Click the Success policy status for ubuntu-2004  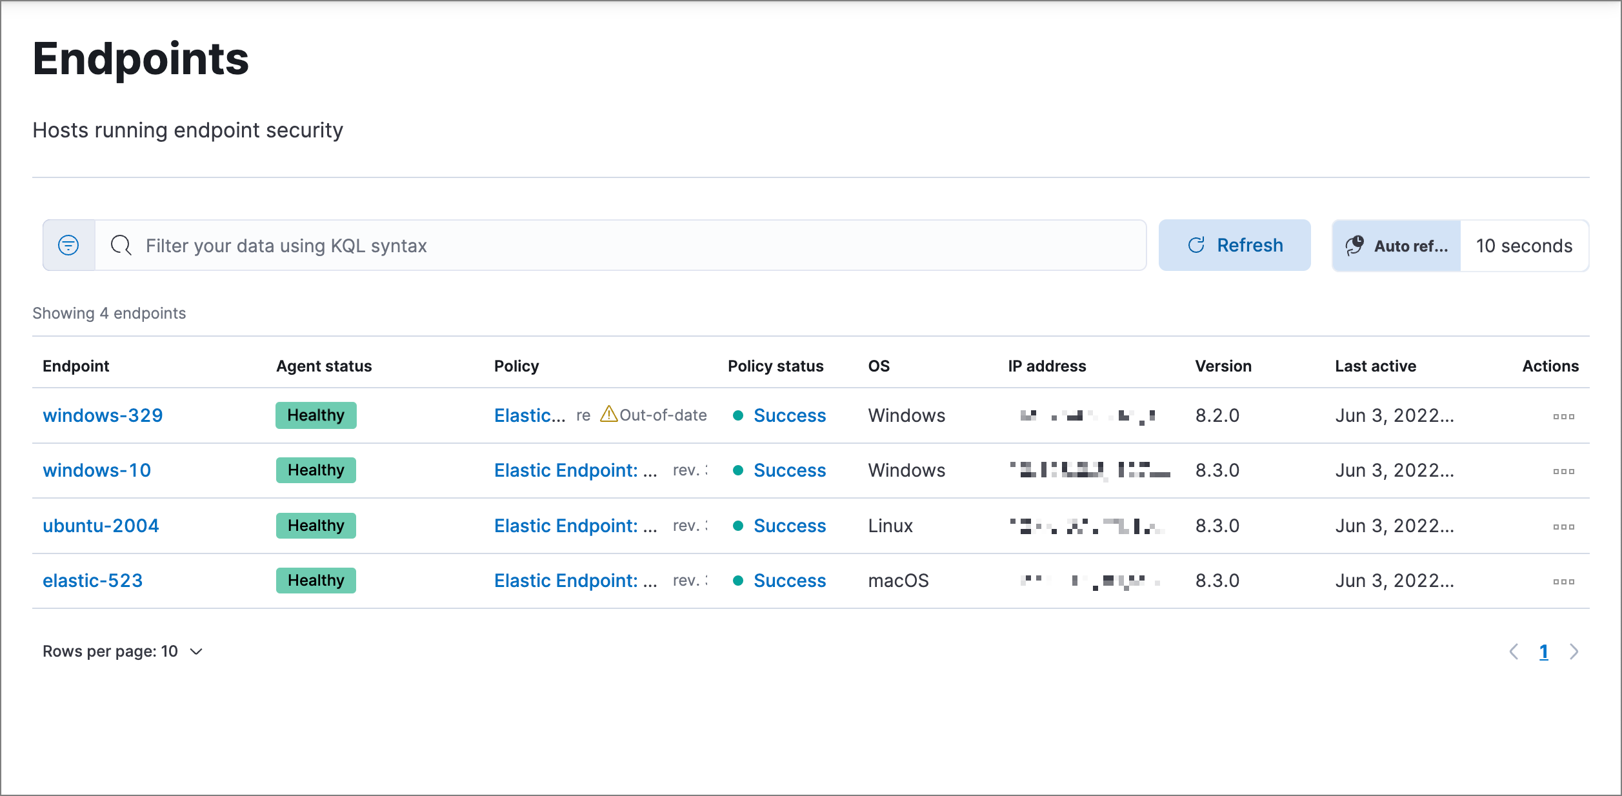point(790,526)
